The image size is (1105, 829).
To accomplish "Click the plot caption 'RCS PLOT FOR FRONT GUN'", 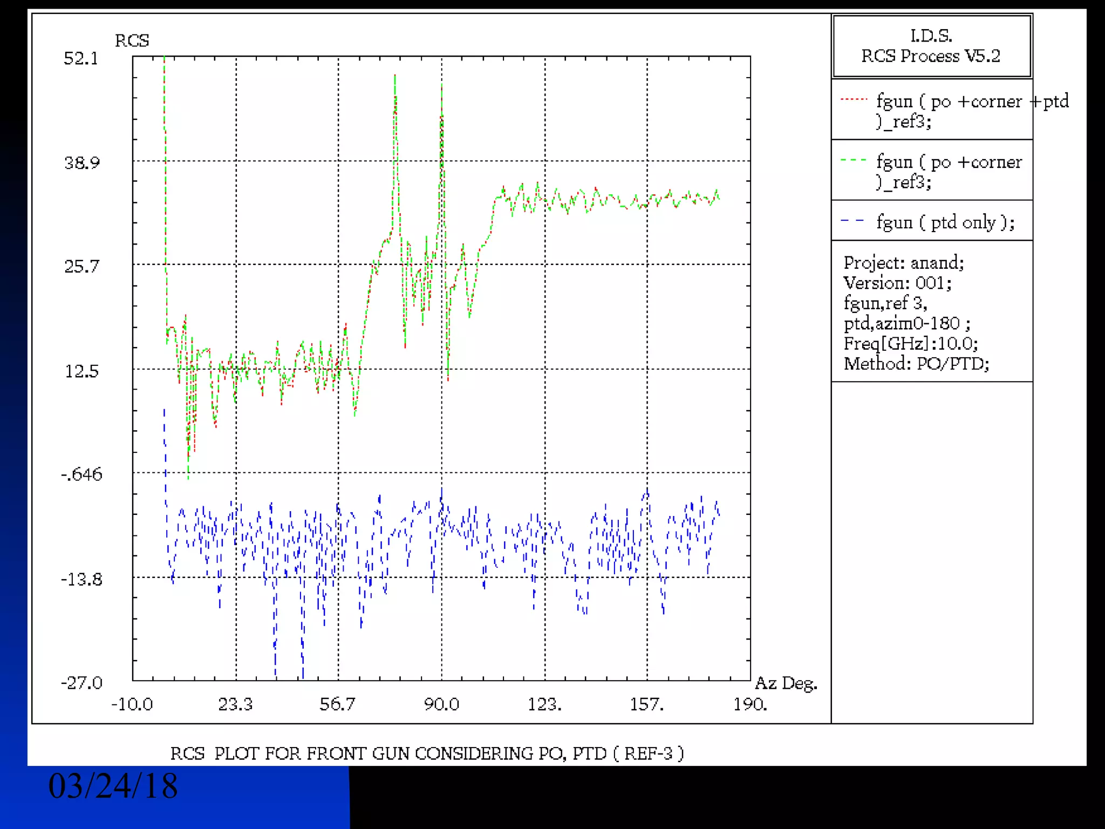I will [427, 753].
